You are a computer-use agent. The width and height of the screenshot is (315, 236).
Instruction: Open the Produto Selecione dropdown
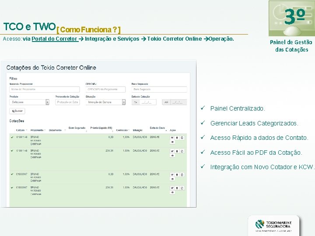29,102
